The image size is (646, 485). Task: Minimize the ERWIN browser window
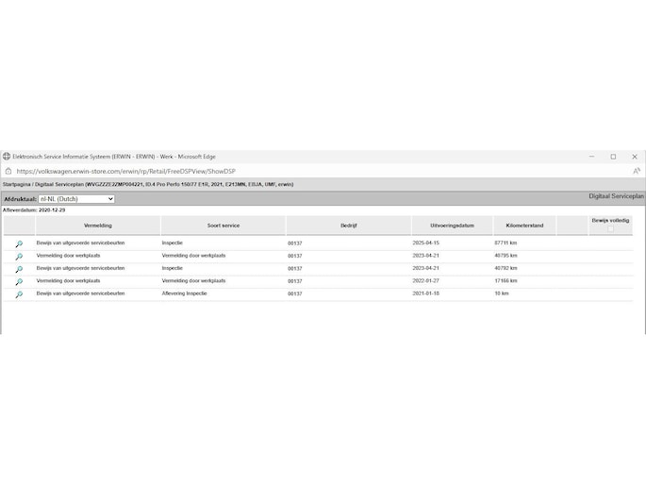point(590,157)
